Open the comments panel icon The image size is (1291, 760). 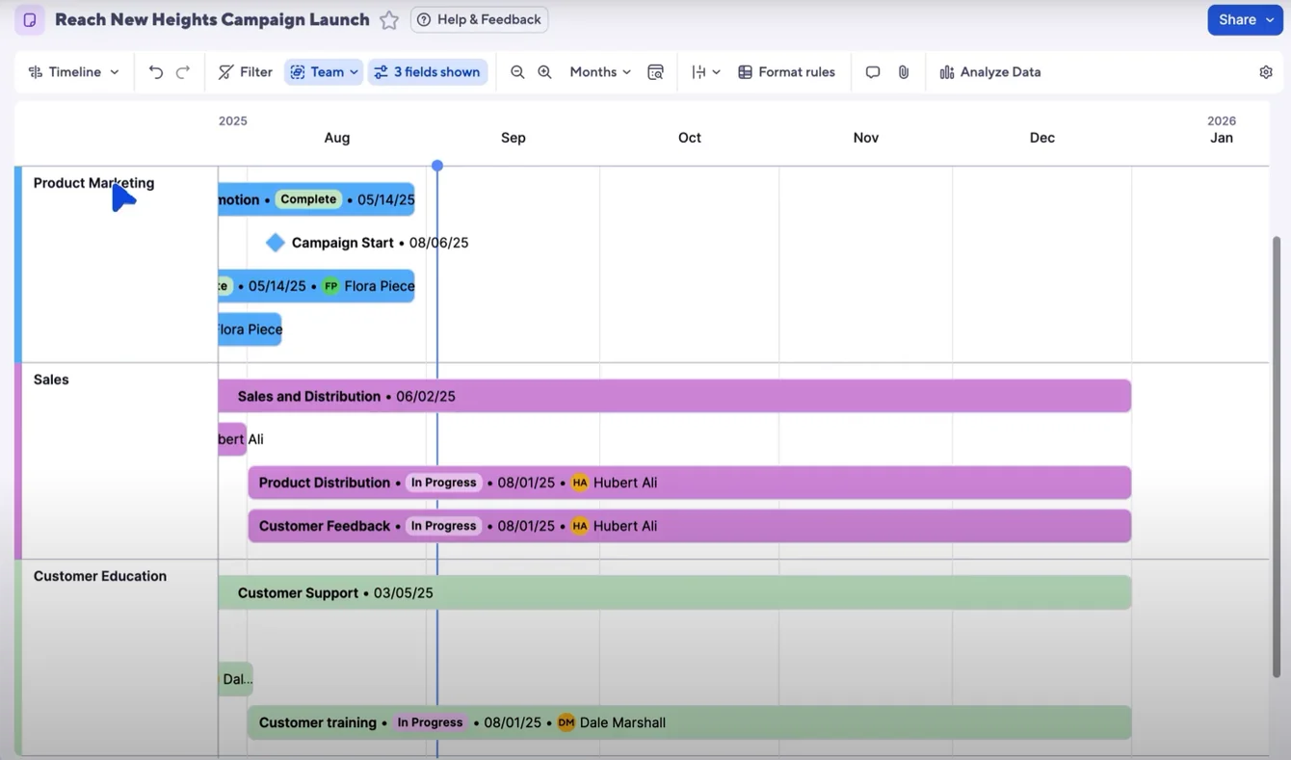873,72
